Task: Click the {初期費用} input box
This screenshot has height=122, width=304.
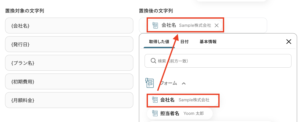Action: [x=69, y=81]
